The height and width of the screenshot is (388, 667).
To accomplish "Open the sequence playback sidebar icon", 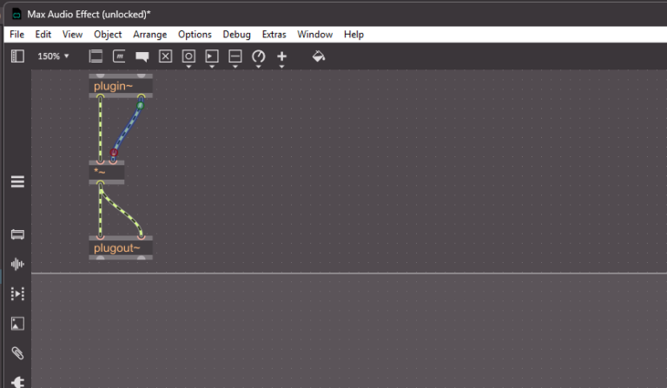I will [x=17, y=294].
